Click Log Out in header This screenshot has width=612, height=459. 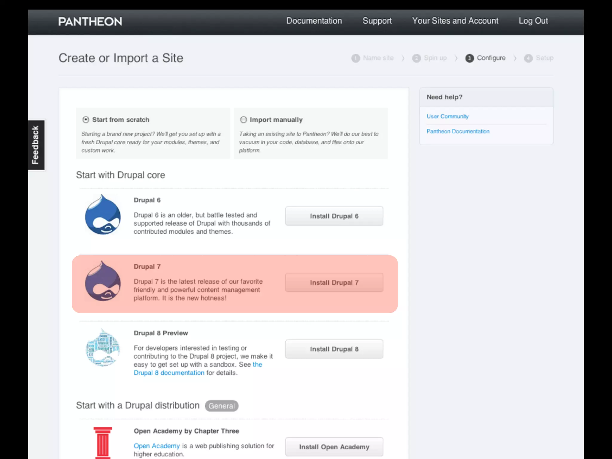coord(533,21)
